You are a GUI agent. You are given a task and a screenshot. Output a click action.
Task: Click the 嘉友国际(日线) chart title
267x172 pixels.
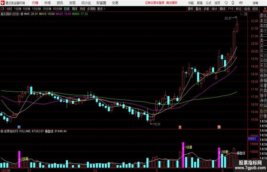(10, 14)
